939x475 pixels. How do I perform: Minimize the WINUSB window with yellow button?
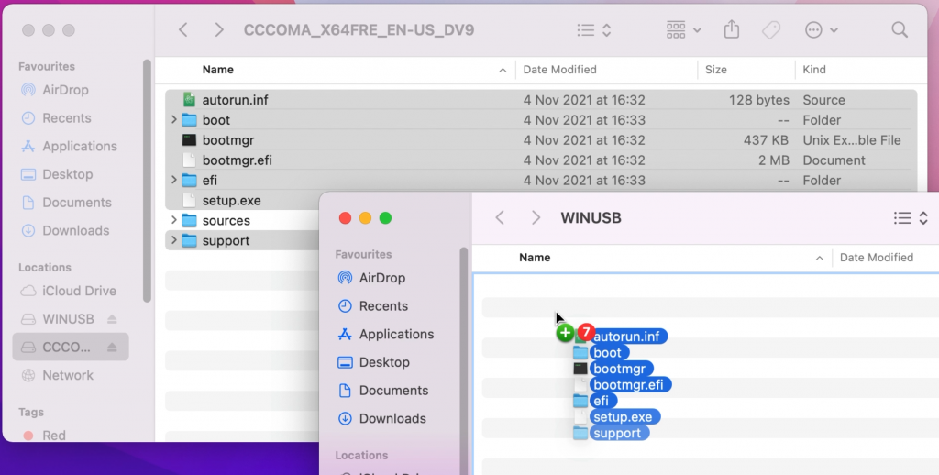click(365, 218)
